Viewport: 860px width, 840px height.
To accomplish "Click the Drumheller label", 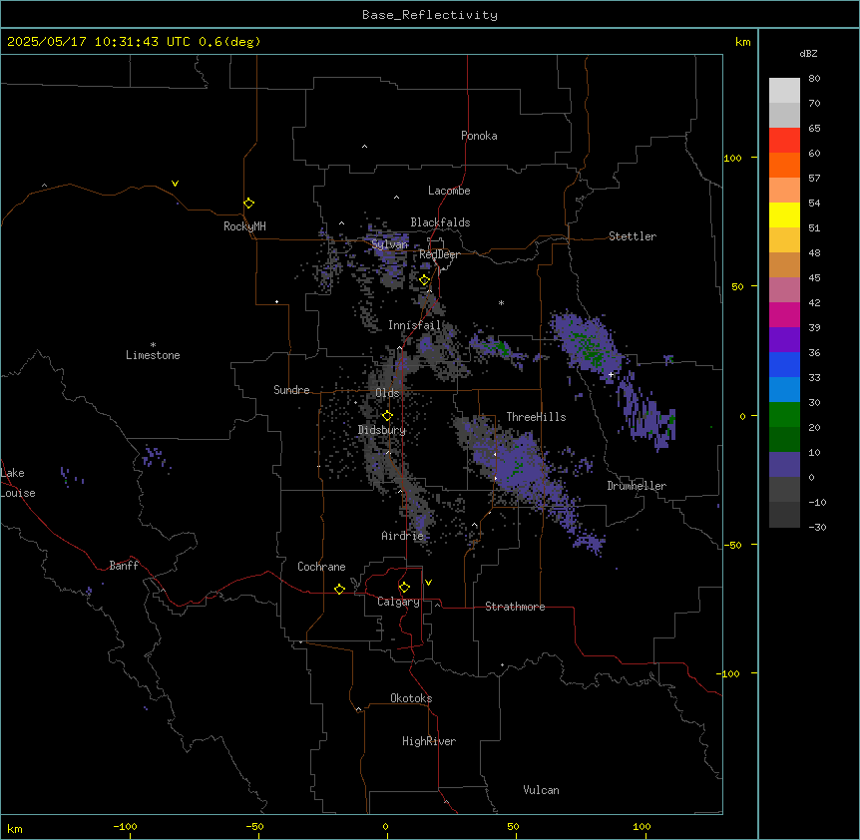I will coord(637,486).
